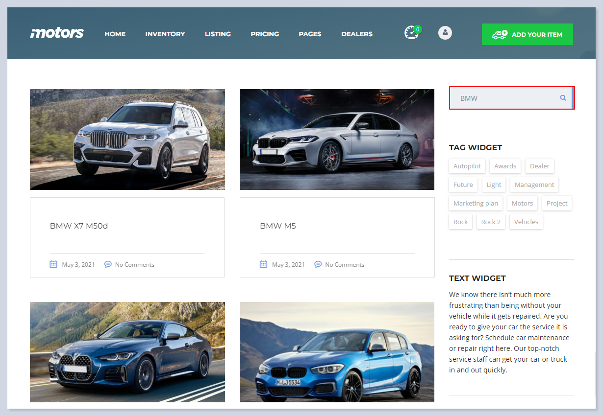This screenshot has width=603, height=416.
Task: Open the BMW X7 M50d post title
Action: [x=79, y=226]
